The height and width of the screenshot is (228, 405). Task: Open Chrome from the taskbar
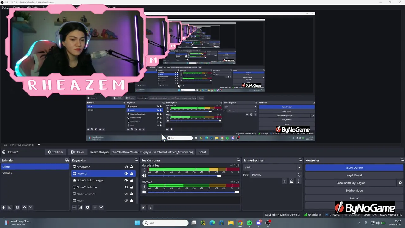pyautogui.click(x=240, y=223)
